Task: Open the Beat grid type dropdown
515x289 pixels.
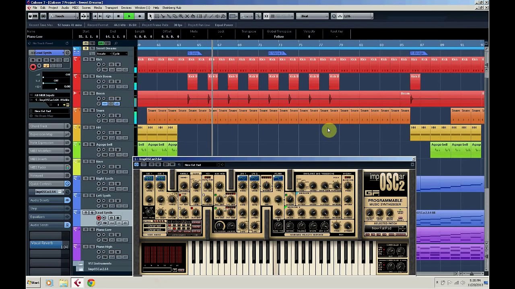Action: point(312,16)
